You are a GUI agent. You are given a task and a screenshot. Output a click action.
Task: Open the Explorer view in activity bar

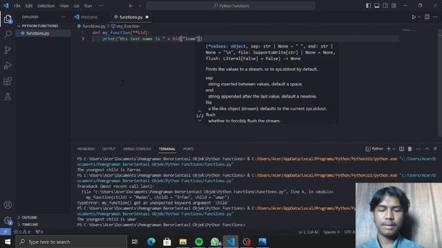tap(8, 19)
